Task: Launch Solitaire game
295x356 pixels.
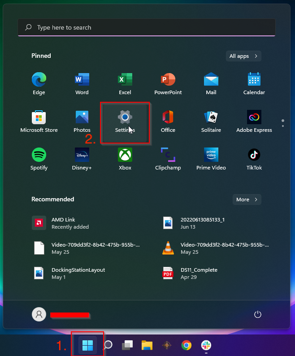Action: [211, 121]
